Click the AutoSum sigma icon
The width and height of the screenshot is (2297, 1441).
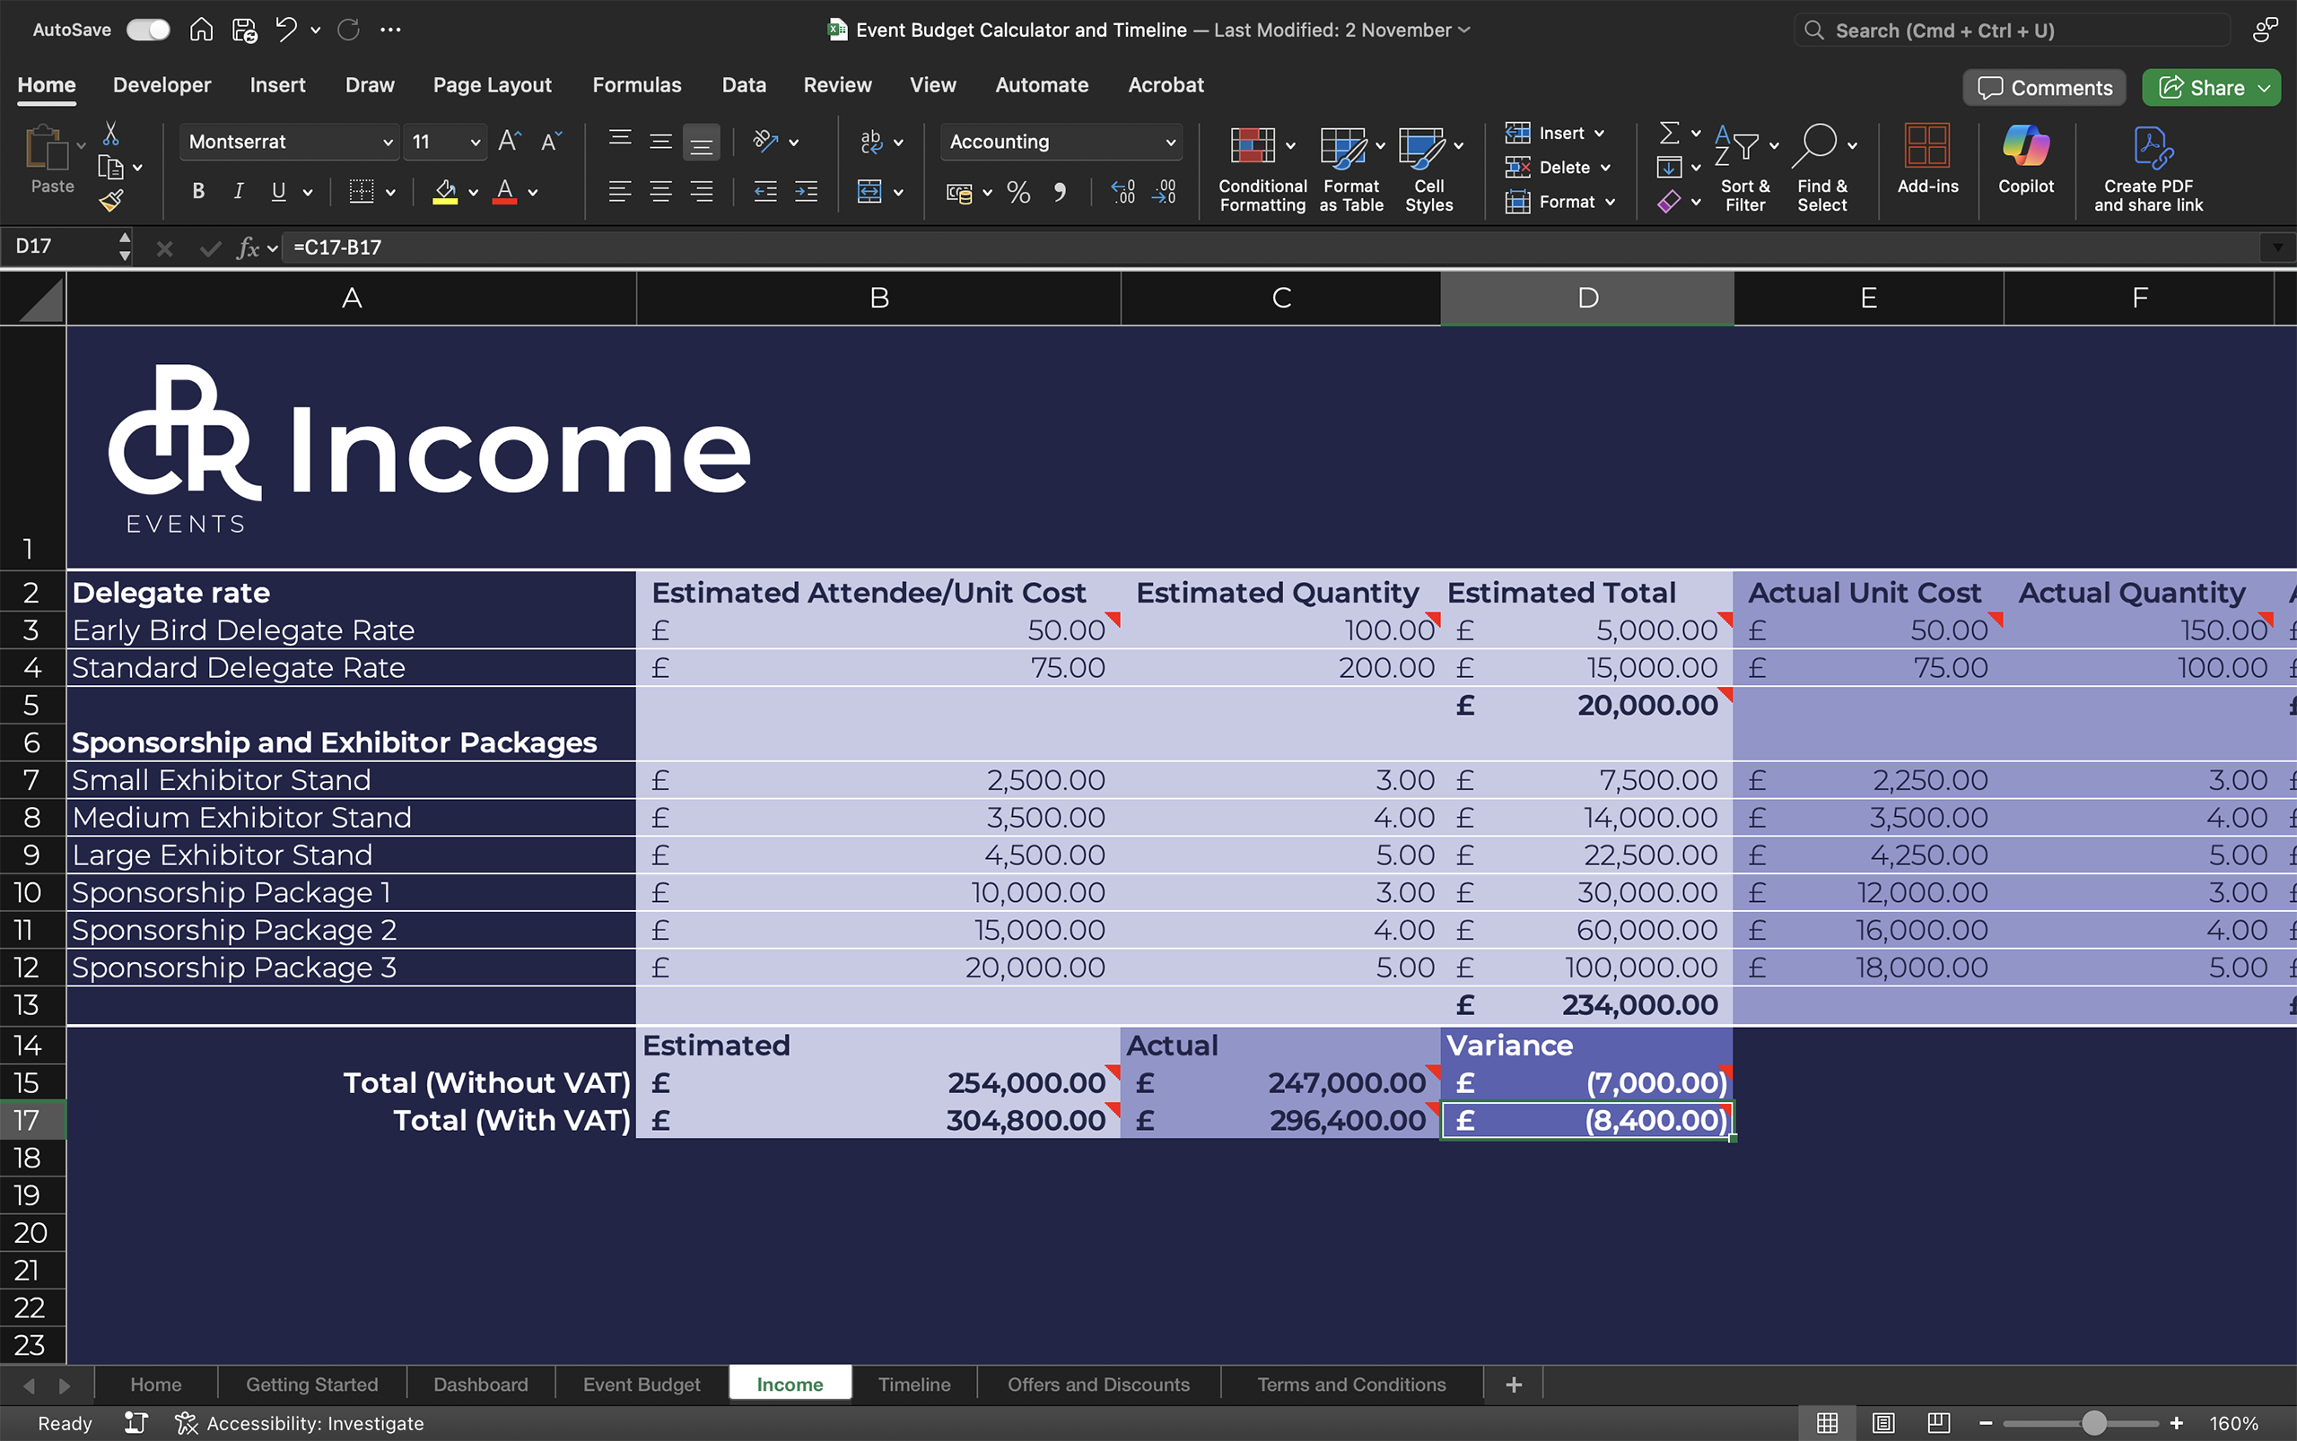click(1669, 133)
